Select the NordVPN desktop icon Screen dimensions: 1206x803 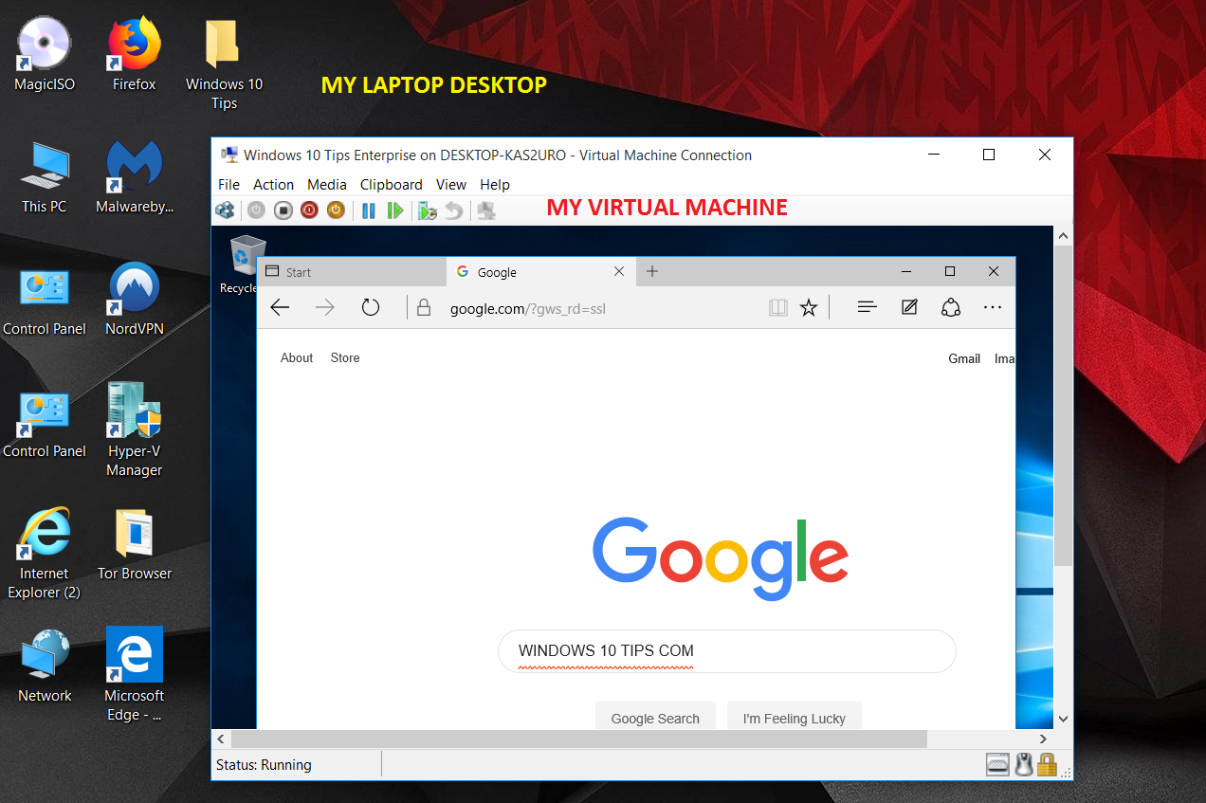(x=134, y=300)
